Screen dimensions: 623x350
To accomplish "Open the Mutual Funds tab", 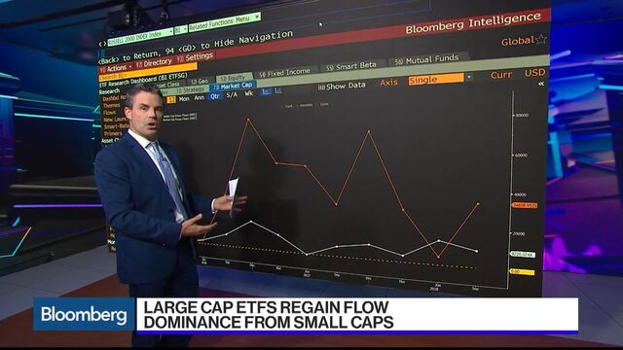I will click(428, 59).
